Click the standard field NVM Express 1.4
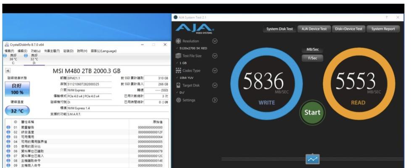Screen dimensions: 411x168 click(118, 108)
